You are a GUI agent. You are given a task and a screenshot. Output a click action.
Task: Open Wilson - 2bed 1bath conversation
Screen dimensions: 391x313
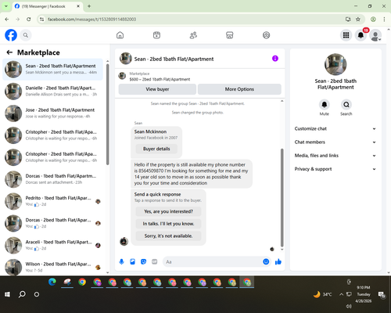(x=52, y=267)
